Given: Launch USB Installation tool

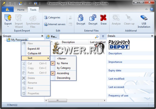Looking at the screenshot, I should coord(144,21).
